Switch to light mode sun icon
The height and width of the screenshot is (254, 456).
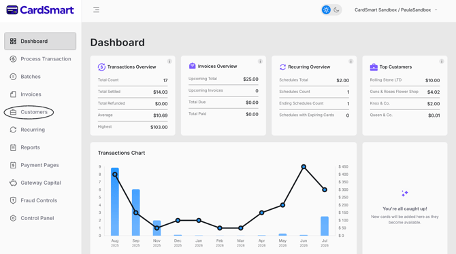point(326,10)
